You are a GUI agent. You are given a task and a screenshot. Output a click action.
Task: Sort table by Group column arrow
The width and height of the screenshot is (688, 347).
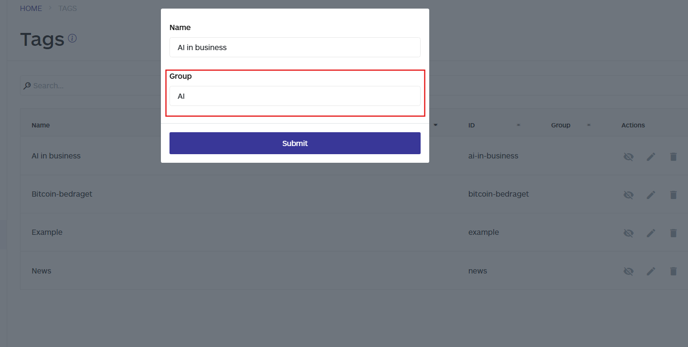(589, 125)
